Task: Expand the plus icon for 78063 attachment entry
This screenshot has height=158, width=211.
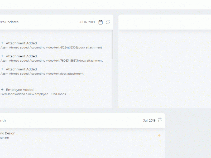Action: pos(2,56)
